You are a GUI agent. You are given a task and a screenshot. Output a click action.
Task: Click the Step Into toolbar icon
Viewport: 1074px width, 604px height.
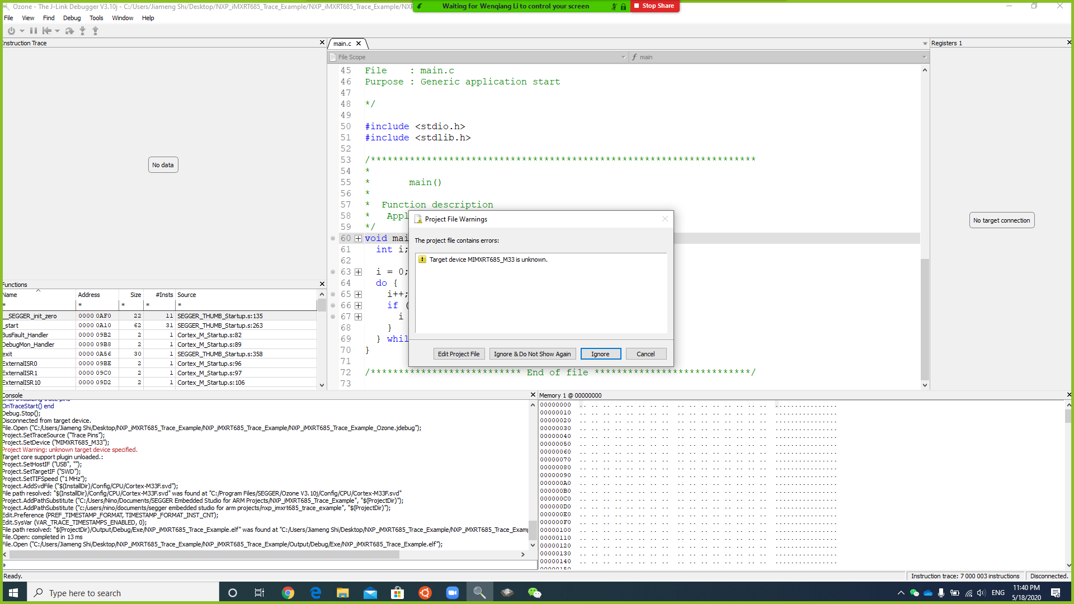[82, 31]
